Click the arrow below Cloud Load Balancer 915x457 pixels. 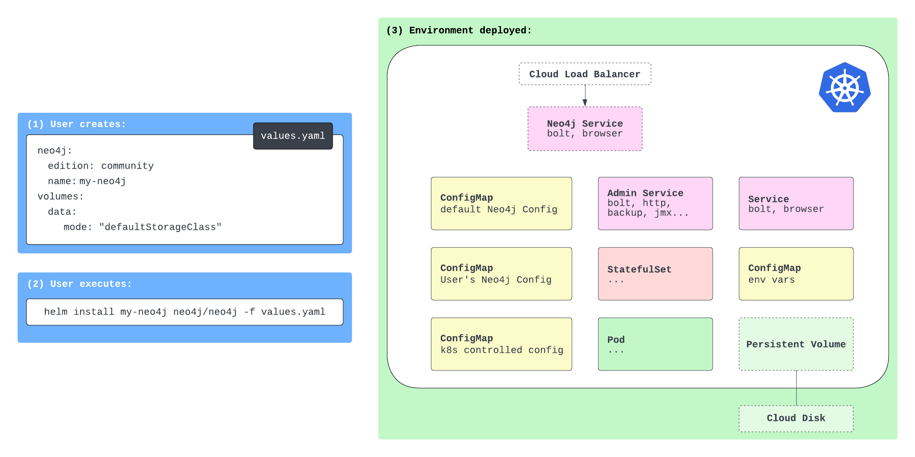pyautogui.click(x=585, y=96)
